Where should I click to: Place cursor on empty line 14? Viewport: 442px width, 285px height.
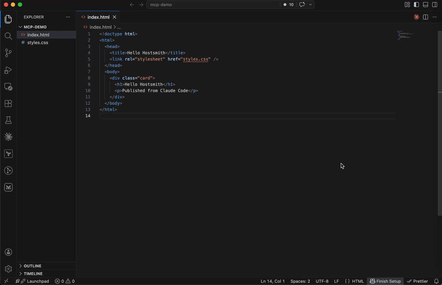coord(248,116)
